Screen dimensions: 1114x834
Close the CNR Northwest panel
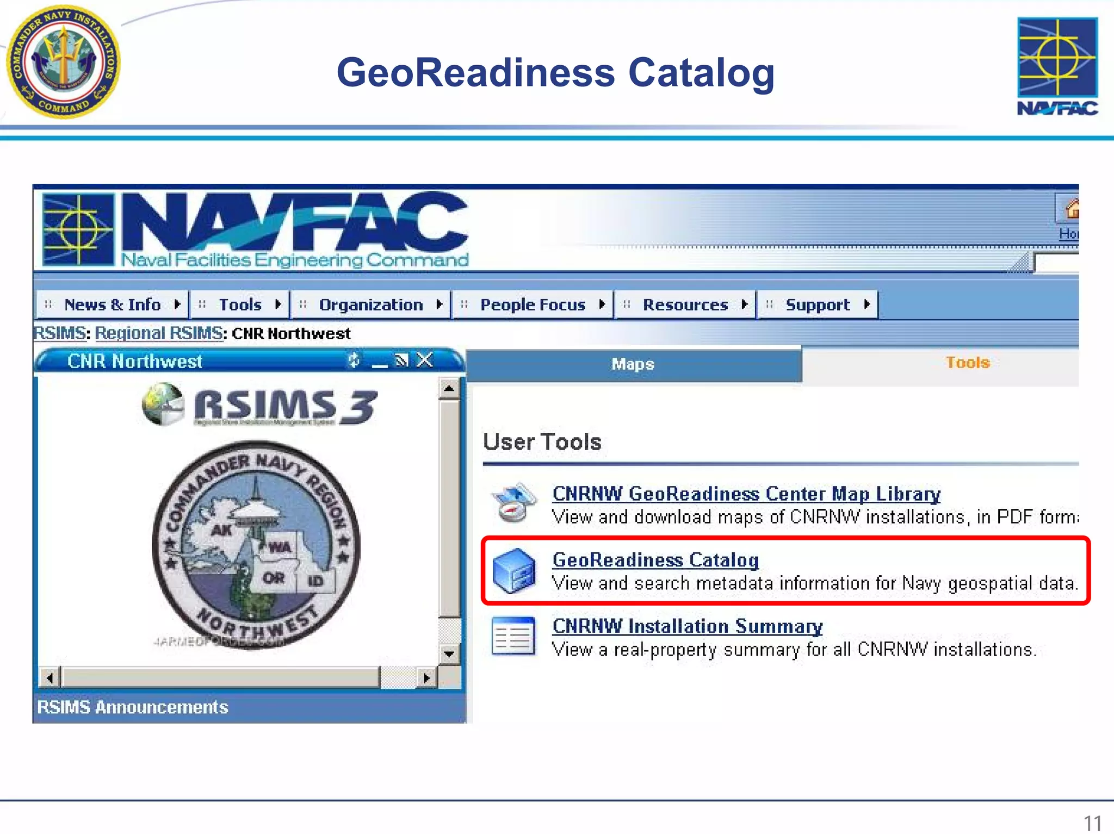[x=425, y=360]
